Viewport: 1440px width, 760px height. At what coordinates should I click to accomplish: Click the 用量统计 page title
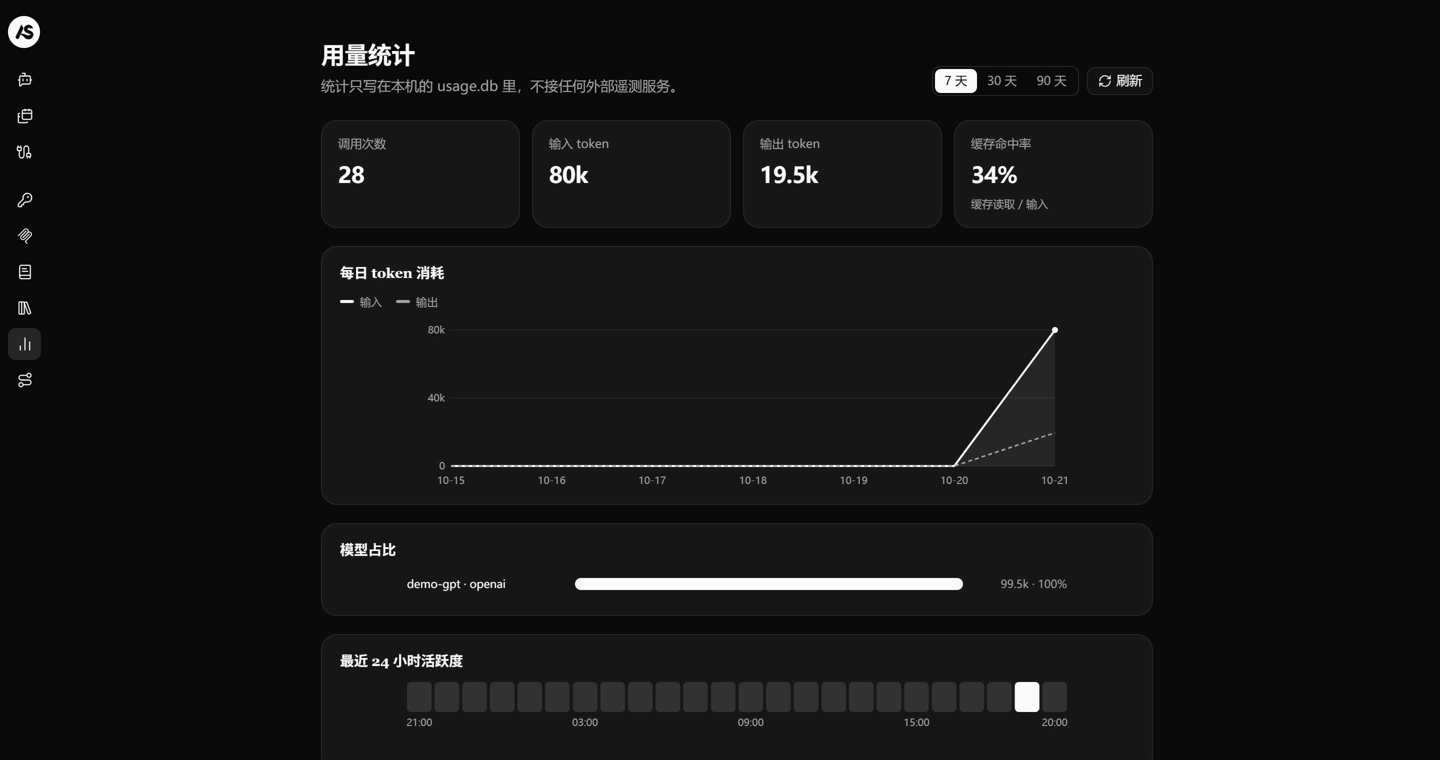pyautogui.click(x=367, y=55)
